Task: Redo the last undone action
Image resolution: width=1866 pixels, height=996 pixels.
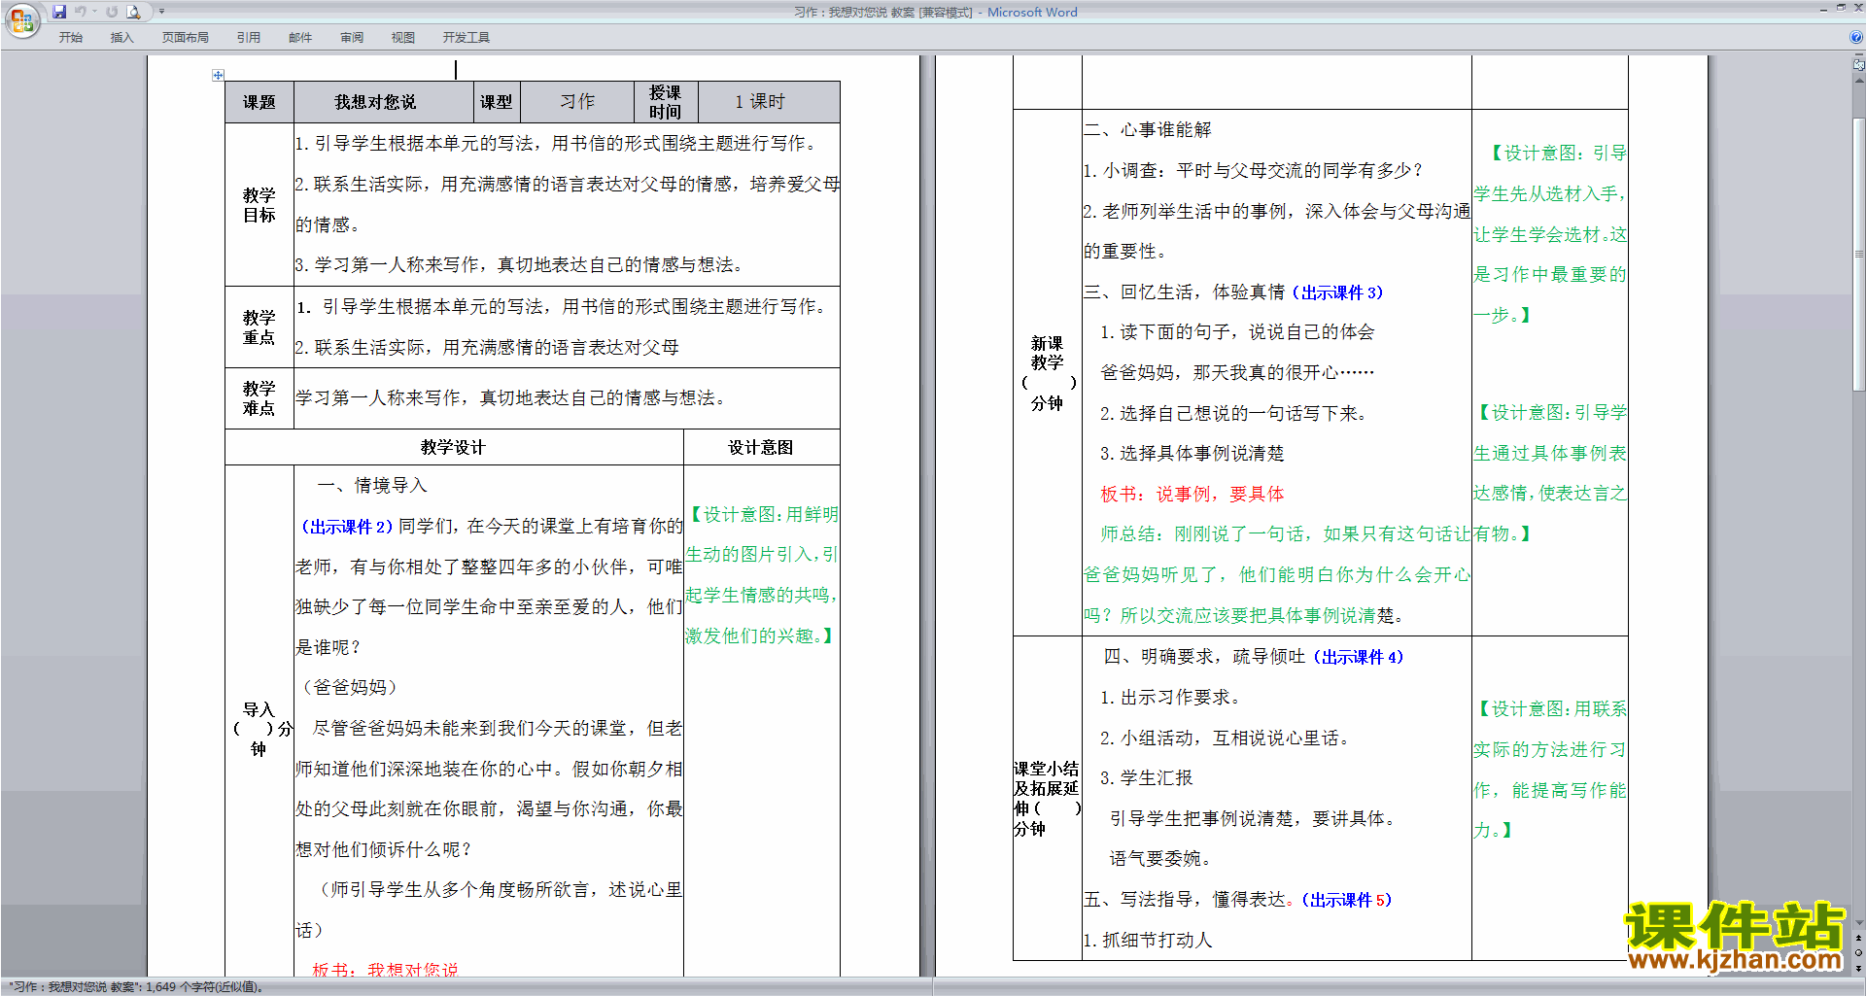Action: click(x=112, y=12)
